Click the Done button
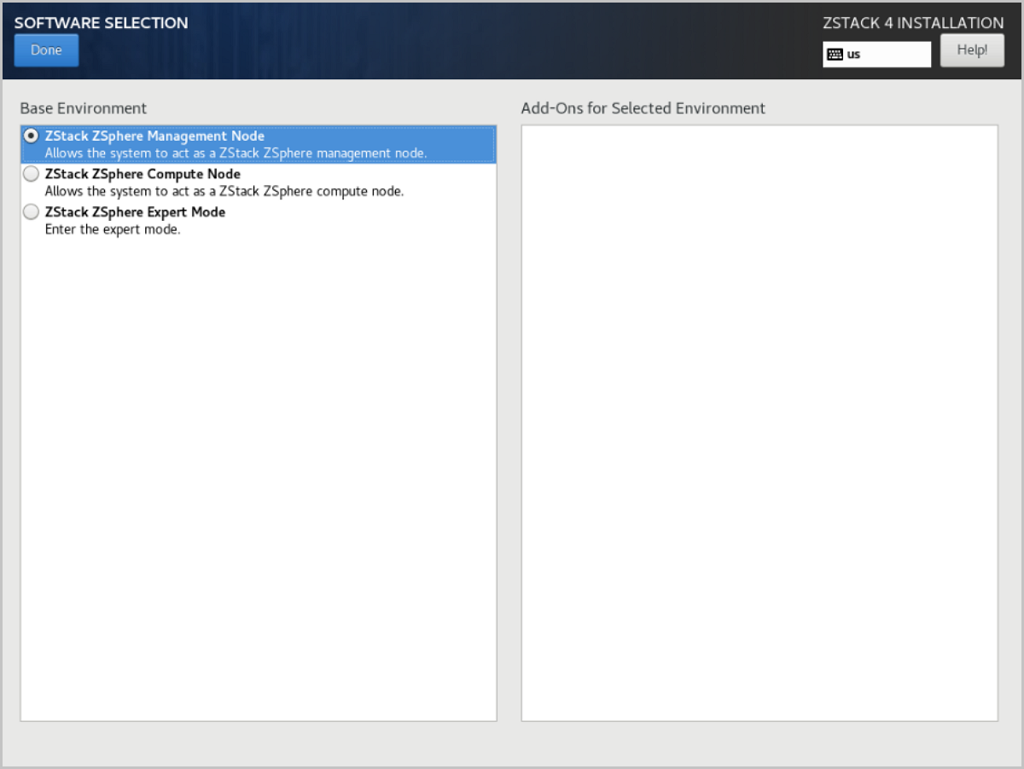This screenshot has height=769, width=1024. (x=46, y=50)
